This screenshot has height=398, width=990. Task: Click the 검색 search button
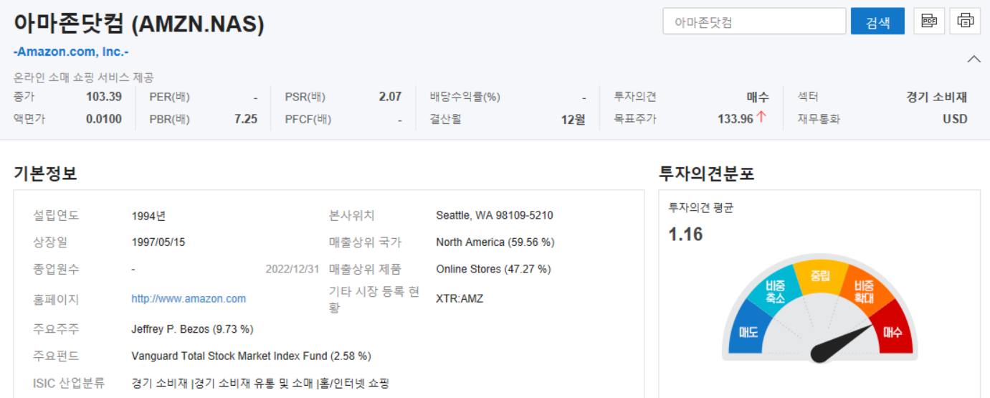pyautogui.click(x=877, y=22)
